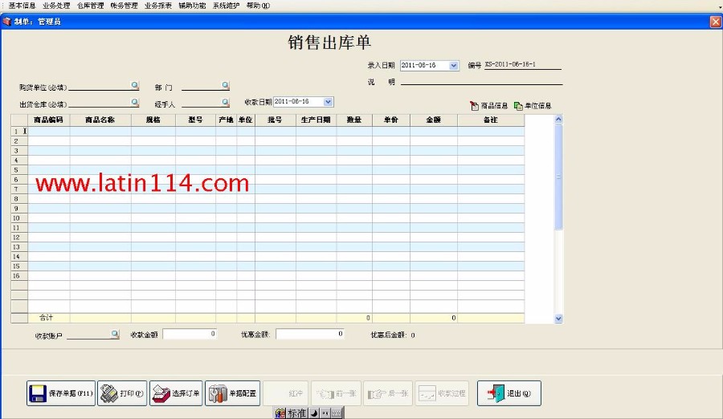Open lookup for 购货单位 field
Screen dimensions: 723x419
pos(135,85)
